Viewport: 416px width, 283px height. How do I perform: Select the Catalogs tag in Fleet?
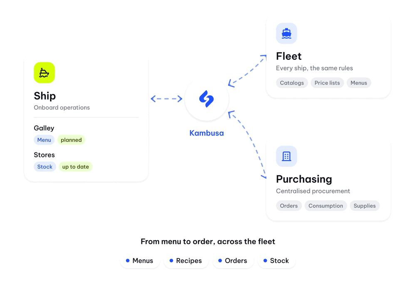[x=292, y=83]
